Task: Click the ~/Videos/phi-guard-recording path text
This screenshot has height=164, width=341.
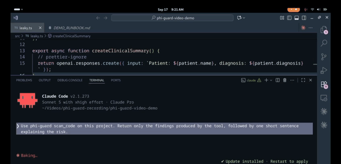Action: (100, 108)
